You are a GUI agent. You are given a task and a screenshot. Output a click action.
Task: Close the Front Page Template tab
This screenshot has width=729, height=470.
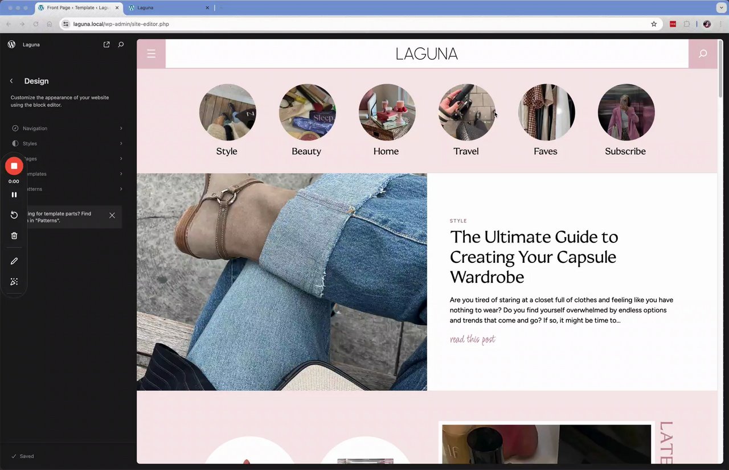point(117,8)
